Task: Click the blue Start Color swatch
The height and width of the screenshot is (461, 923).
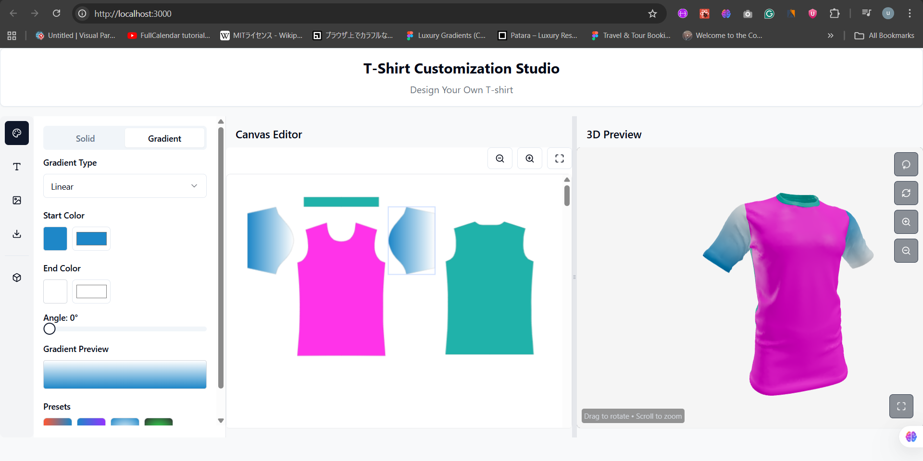Action: 55,239
